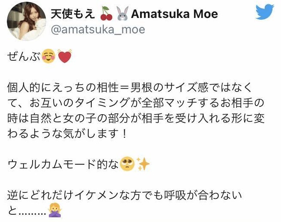Click the text ウェルカムモード的な
The width and height of the screenshot is (281, 222).
point(63,164)
